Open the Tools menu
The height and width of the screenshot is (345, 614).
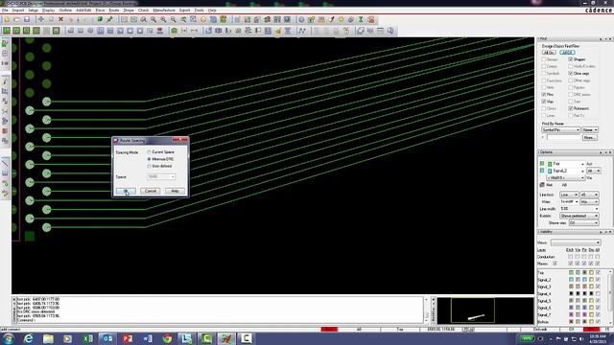click(199, 11)
